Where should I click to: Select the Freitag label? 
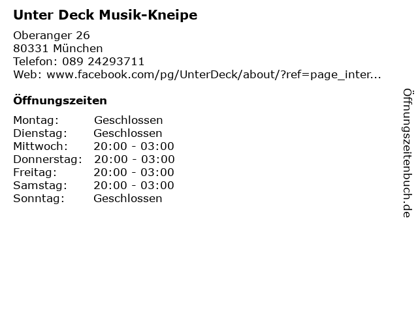[35, 173]
